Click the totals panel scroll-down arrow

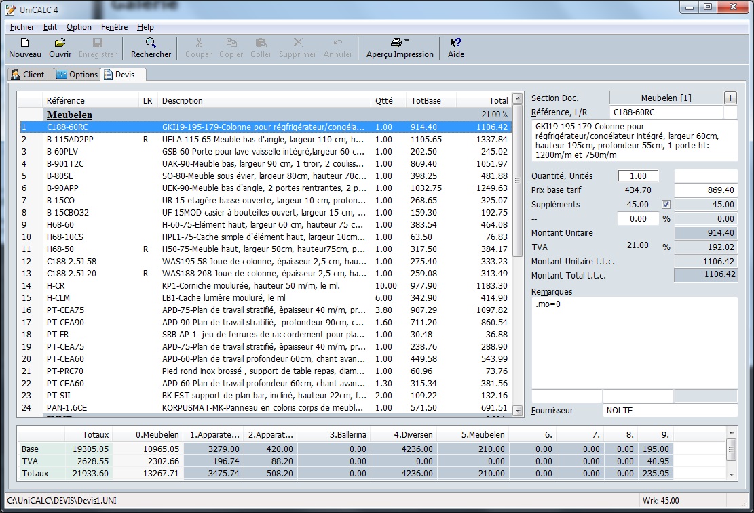click(732, 474)
